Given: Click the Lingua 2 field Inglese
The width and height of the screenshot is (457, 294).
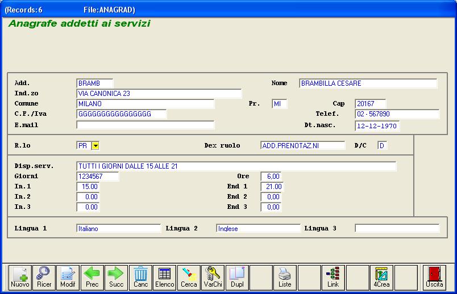Looking at the screenshot, I should click(x=258, y=229).
